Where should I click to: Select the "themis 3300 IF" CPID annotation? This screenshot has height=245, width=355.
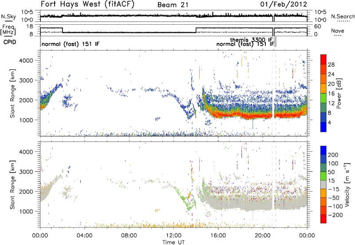point(251,40)
